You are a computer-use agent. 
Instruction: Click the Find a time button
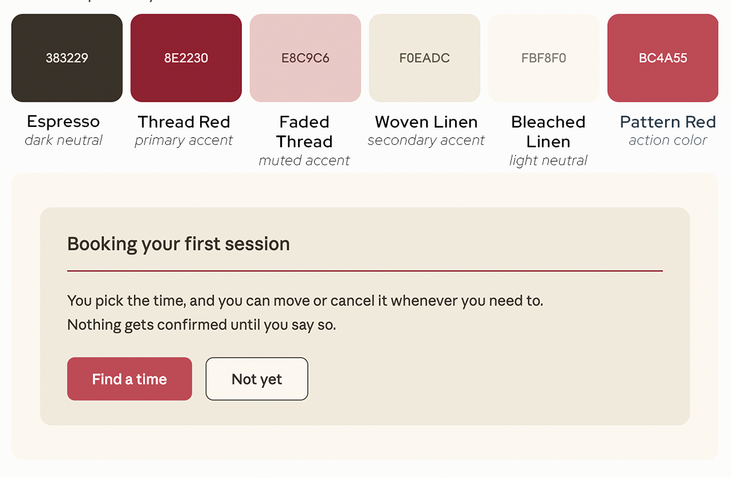click(129, 379)
